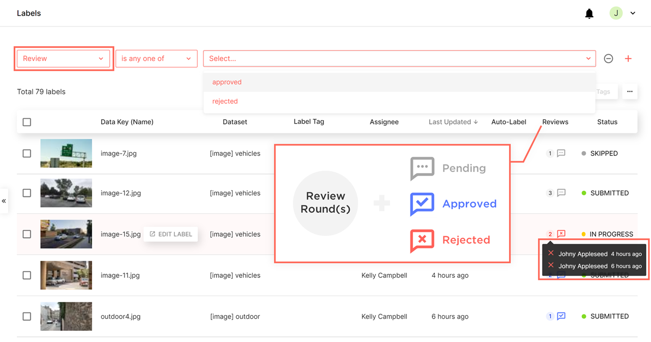Mark the image-11.jpg row checkbox
The height and width of the screenshot is (342, 651).
(x=27, y=275)
